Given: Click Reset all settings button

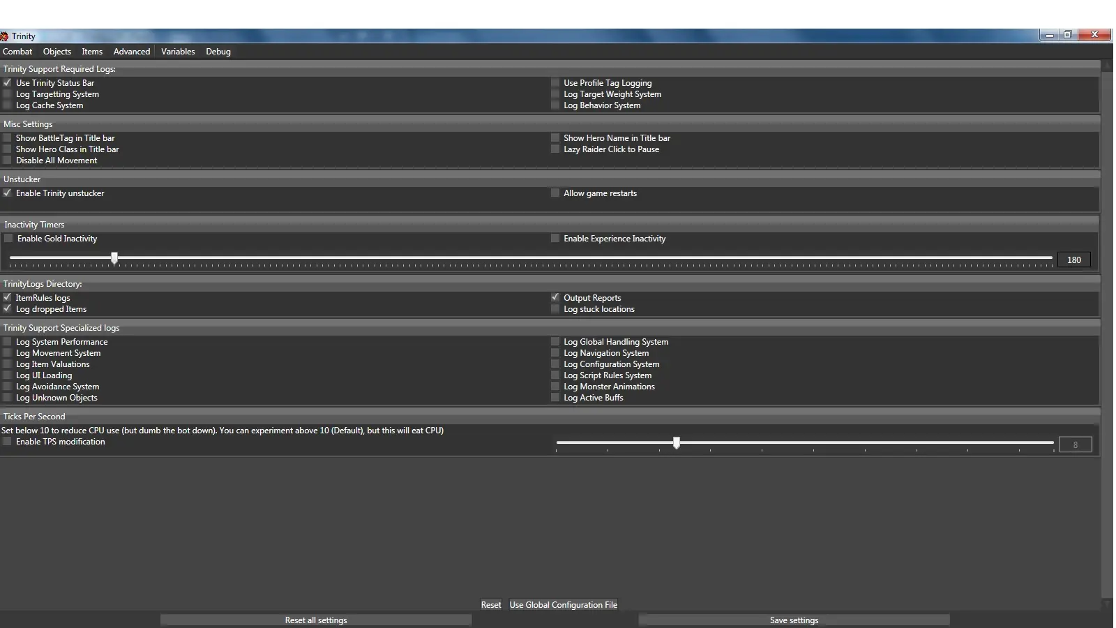Looking at the screenshot, I should (x=316, y=620).
